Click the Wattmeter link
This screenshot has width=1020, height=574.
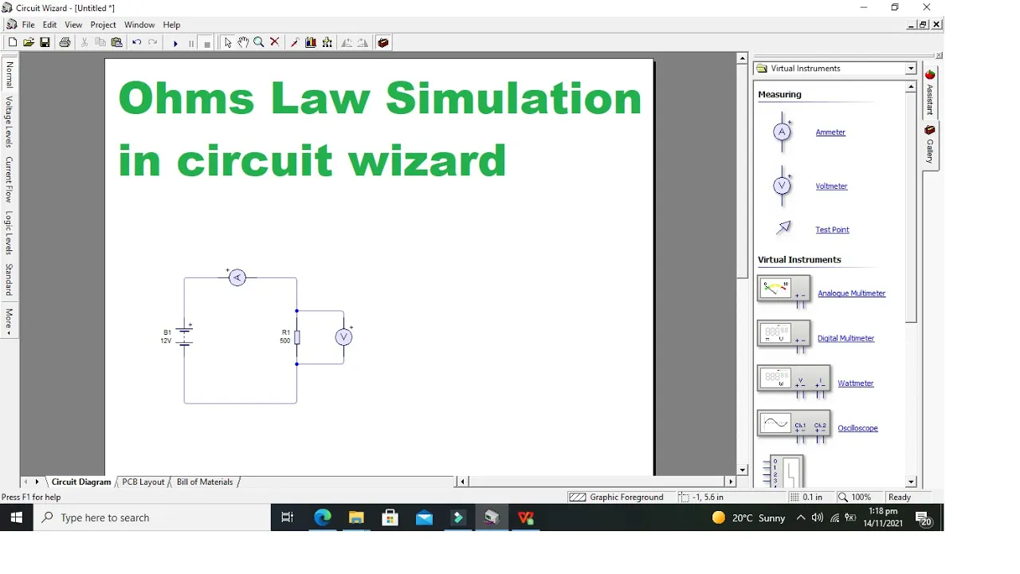855,383
